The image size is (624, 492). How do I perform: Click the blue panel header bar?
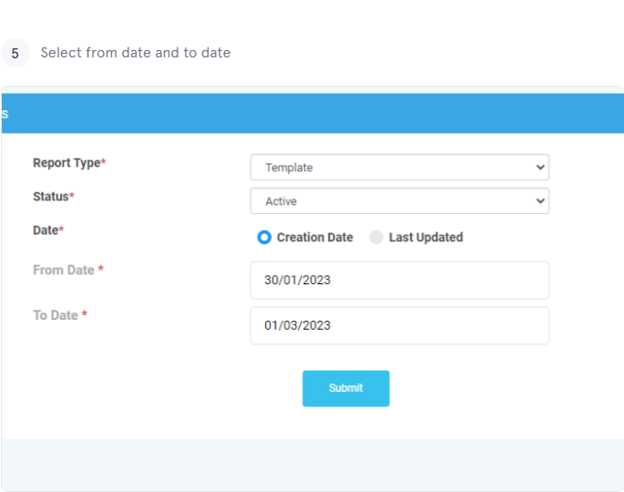click(x=312, y=114)
